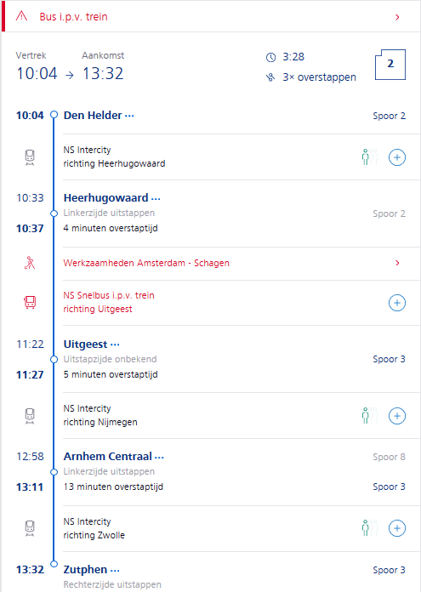The image size is (421, 592).
Task: Click crowdedness icon on Intercity richting Heerhugowaard
Action: click(370, 157)
